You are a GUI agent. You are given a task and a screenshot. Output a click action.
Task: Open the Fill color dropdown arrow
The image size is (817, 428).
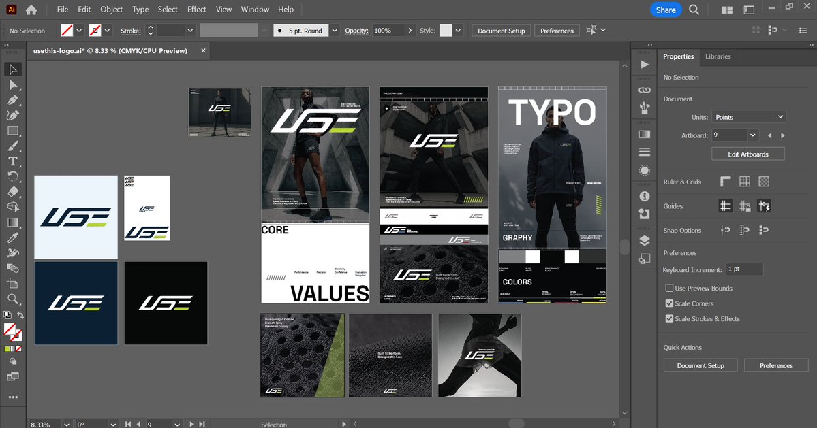pos(79,31)
